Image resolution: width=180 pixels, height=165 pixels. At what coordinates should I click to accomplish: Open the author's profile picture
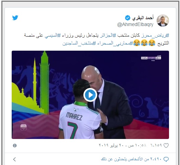tap(163, 21)
